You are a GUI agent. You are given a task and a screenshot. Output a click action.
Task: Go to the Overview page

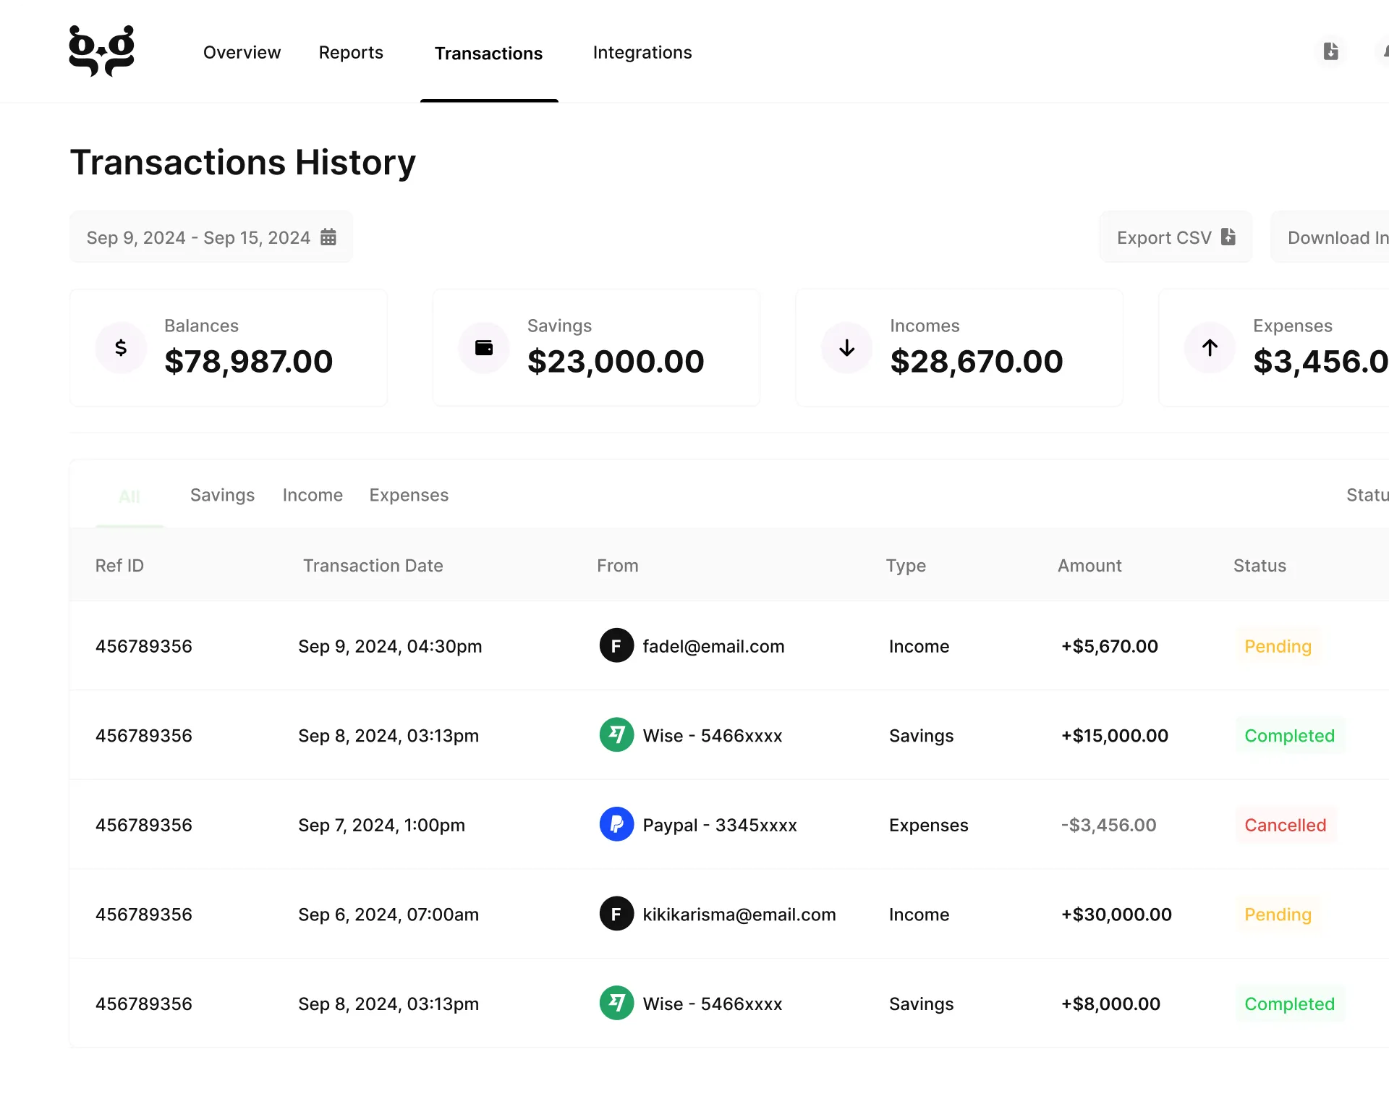pos(242,53)
